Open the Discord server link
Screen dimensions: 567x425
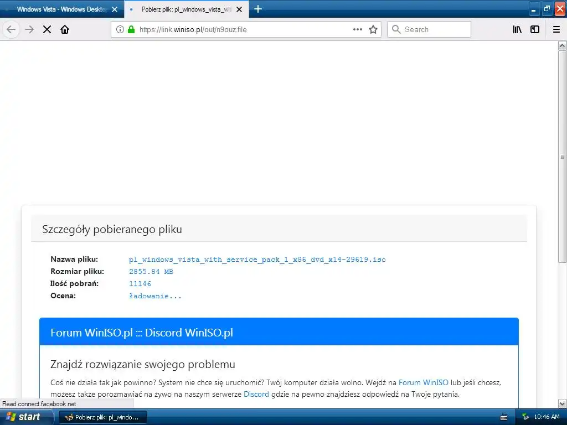pos(256,394)
